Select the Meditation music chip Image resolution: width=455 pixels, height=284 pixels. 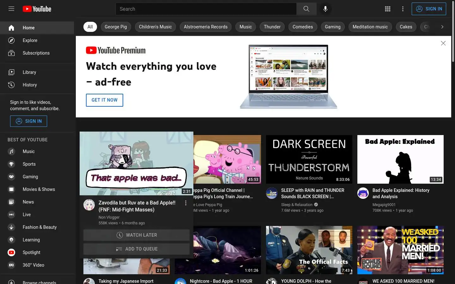370,27
